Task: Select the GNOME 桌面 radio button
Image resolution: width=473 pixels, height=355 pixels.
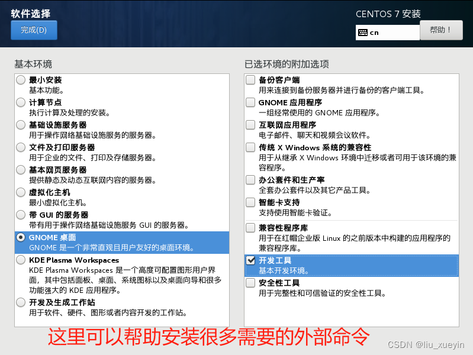Action: point(21,237)
